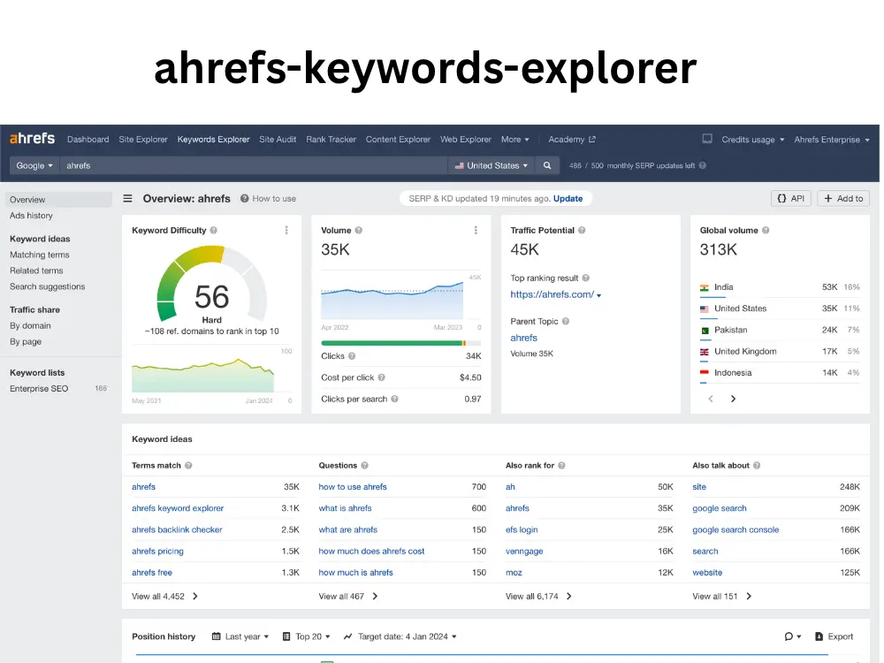Click the monitor icon beside Credits usage
Image resolution: width=884 pixels, height=663 pixels.
[x=707, y=139]
